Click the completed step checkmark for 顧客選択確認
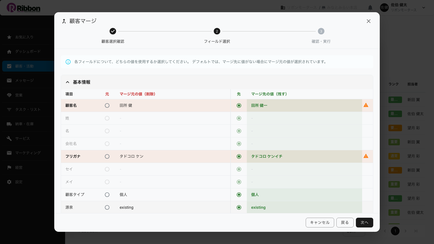This screenshot has height=244, width=434. pyautogui.click(x=113, y=31)
